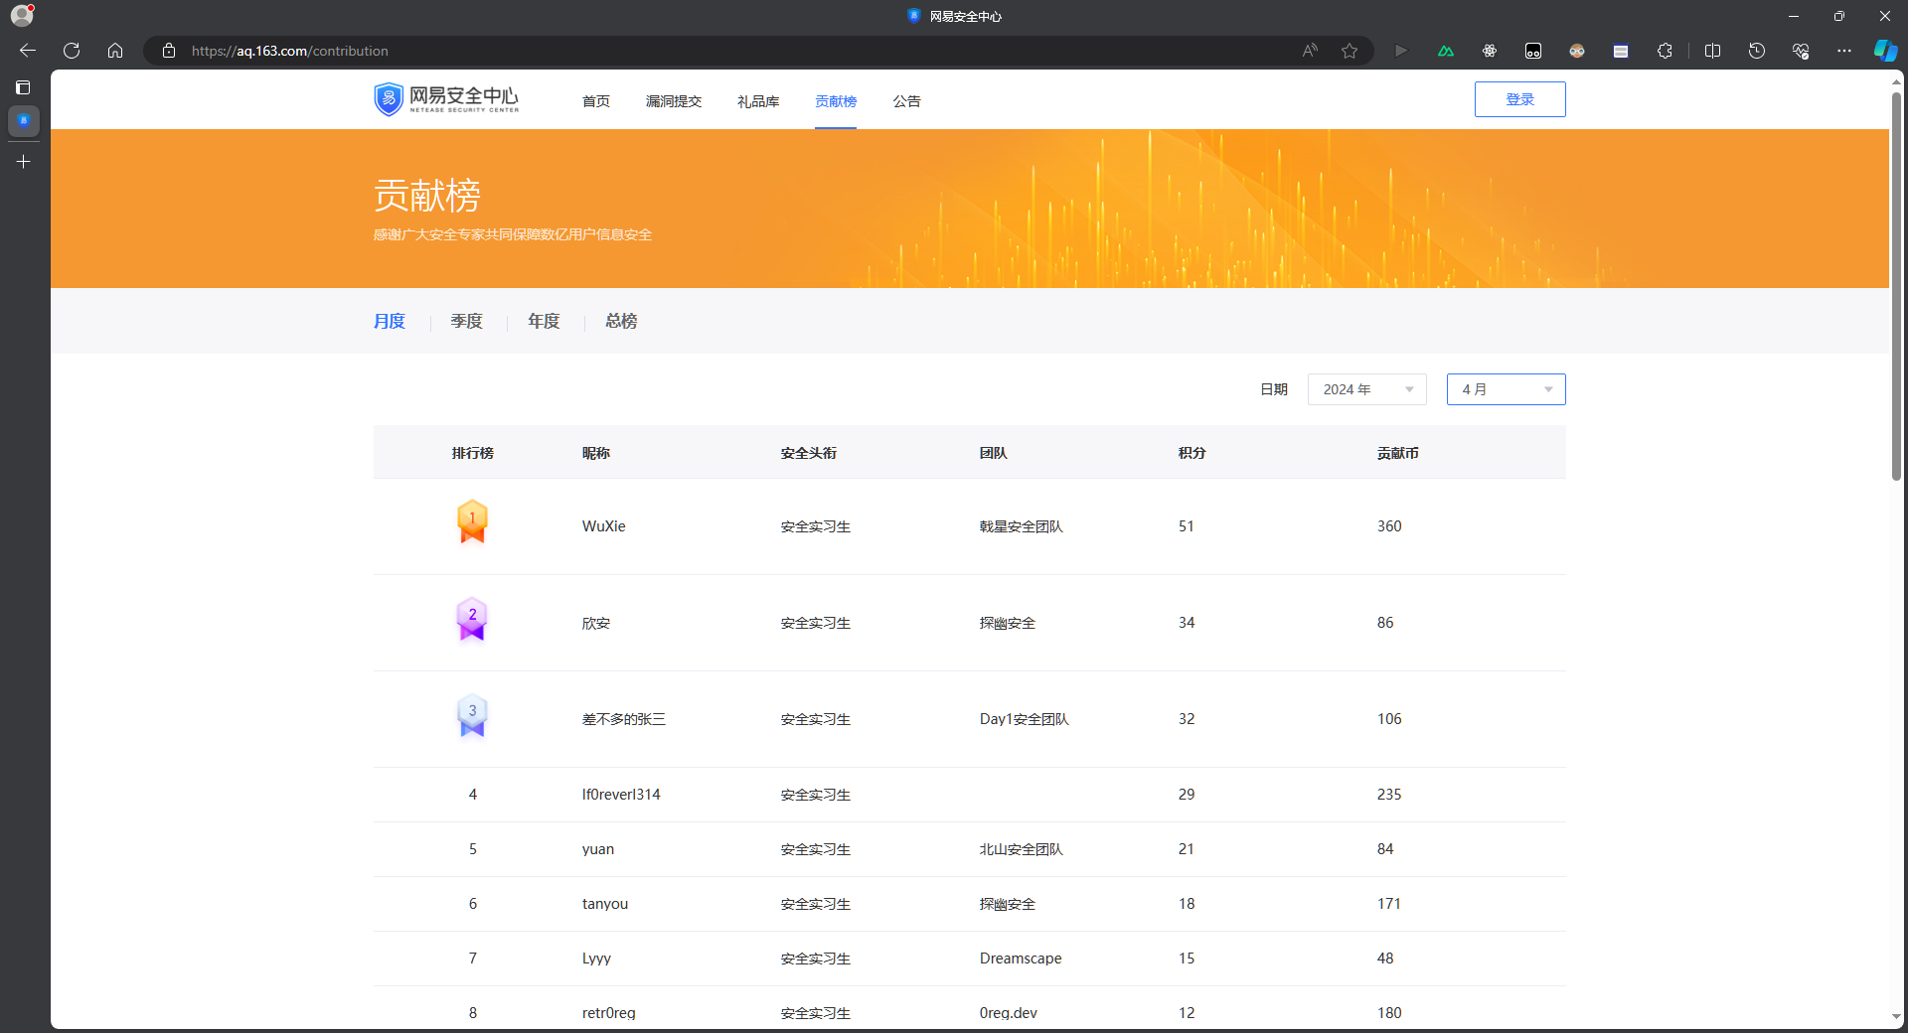Click the 登录 login button

(x=1520, y=99)
